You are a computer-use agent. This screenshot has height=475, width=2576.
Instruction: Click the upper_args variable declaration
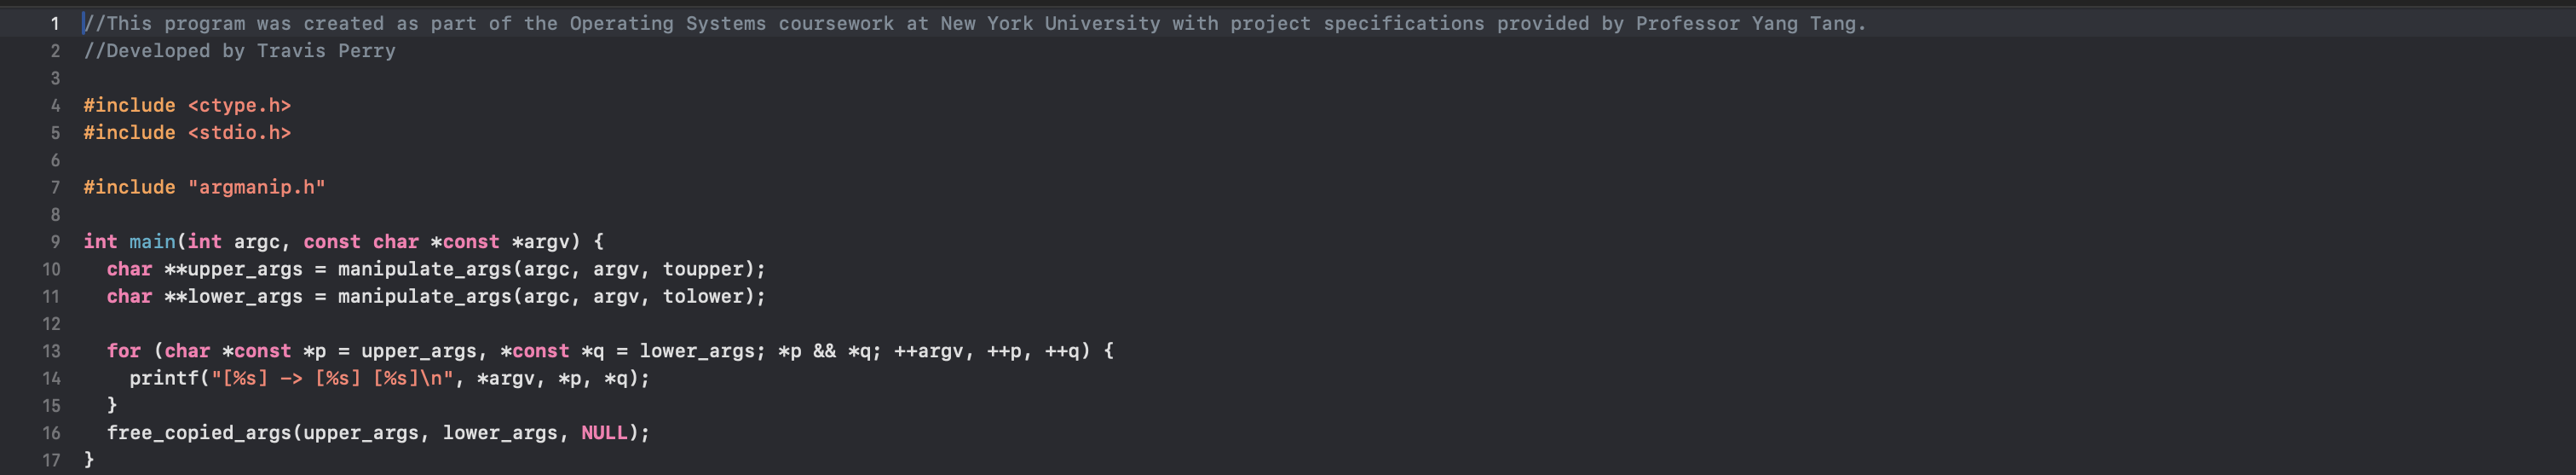[x=244, y=269]
